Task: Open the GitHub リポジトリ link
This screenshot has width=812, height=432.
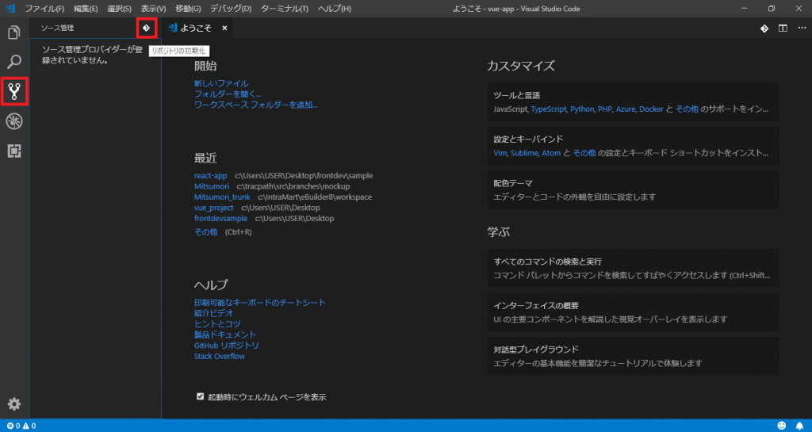Action: (226, 345)
